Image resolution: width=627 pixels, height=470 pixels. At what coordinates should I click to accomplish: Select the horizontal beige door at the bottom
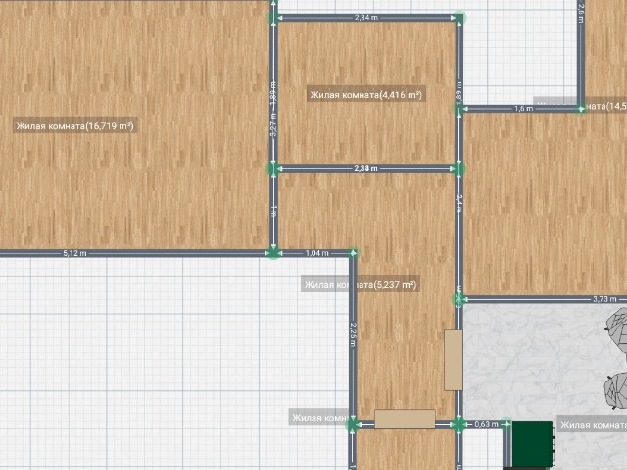405,418
